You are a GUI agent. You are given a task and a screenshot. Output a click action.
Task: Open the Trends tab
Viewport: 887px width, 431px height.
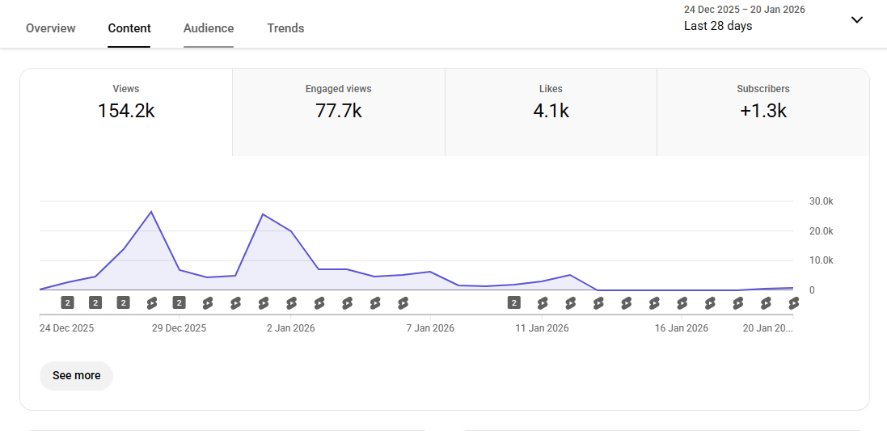click(285, 28)
